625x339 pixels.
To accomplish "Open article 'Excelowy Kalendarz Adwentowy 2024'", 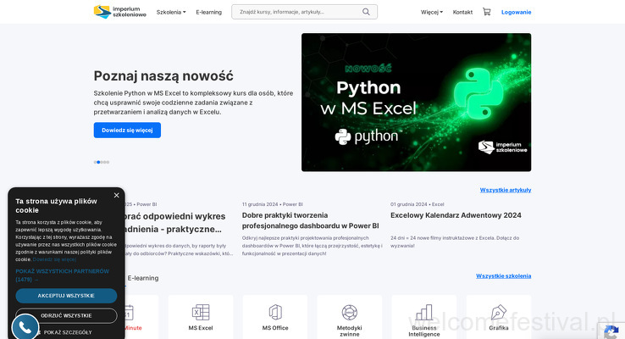I will 456,215.
